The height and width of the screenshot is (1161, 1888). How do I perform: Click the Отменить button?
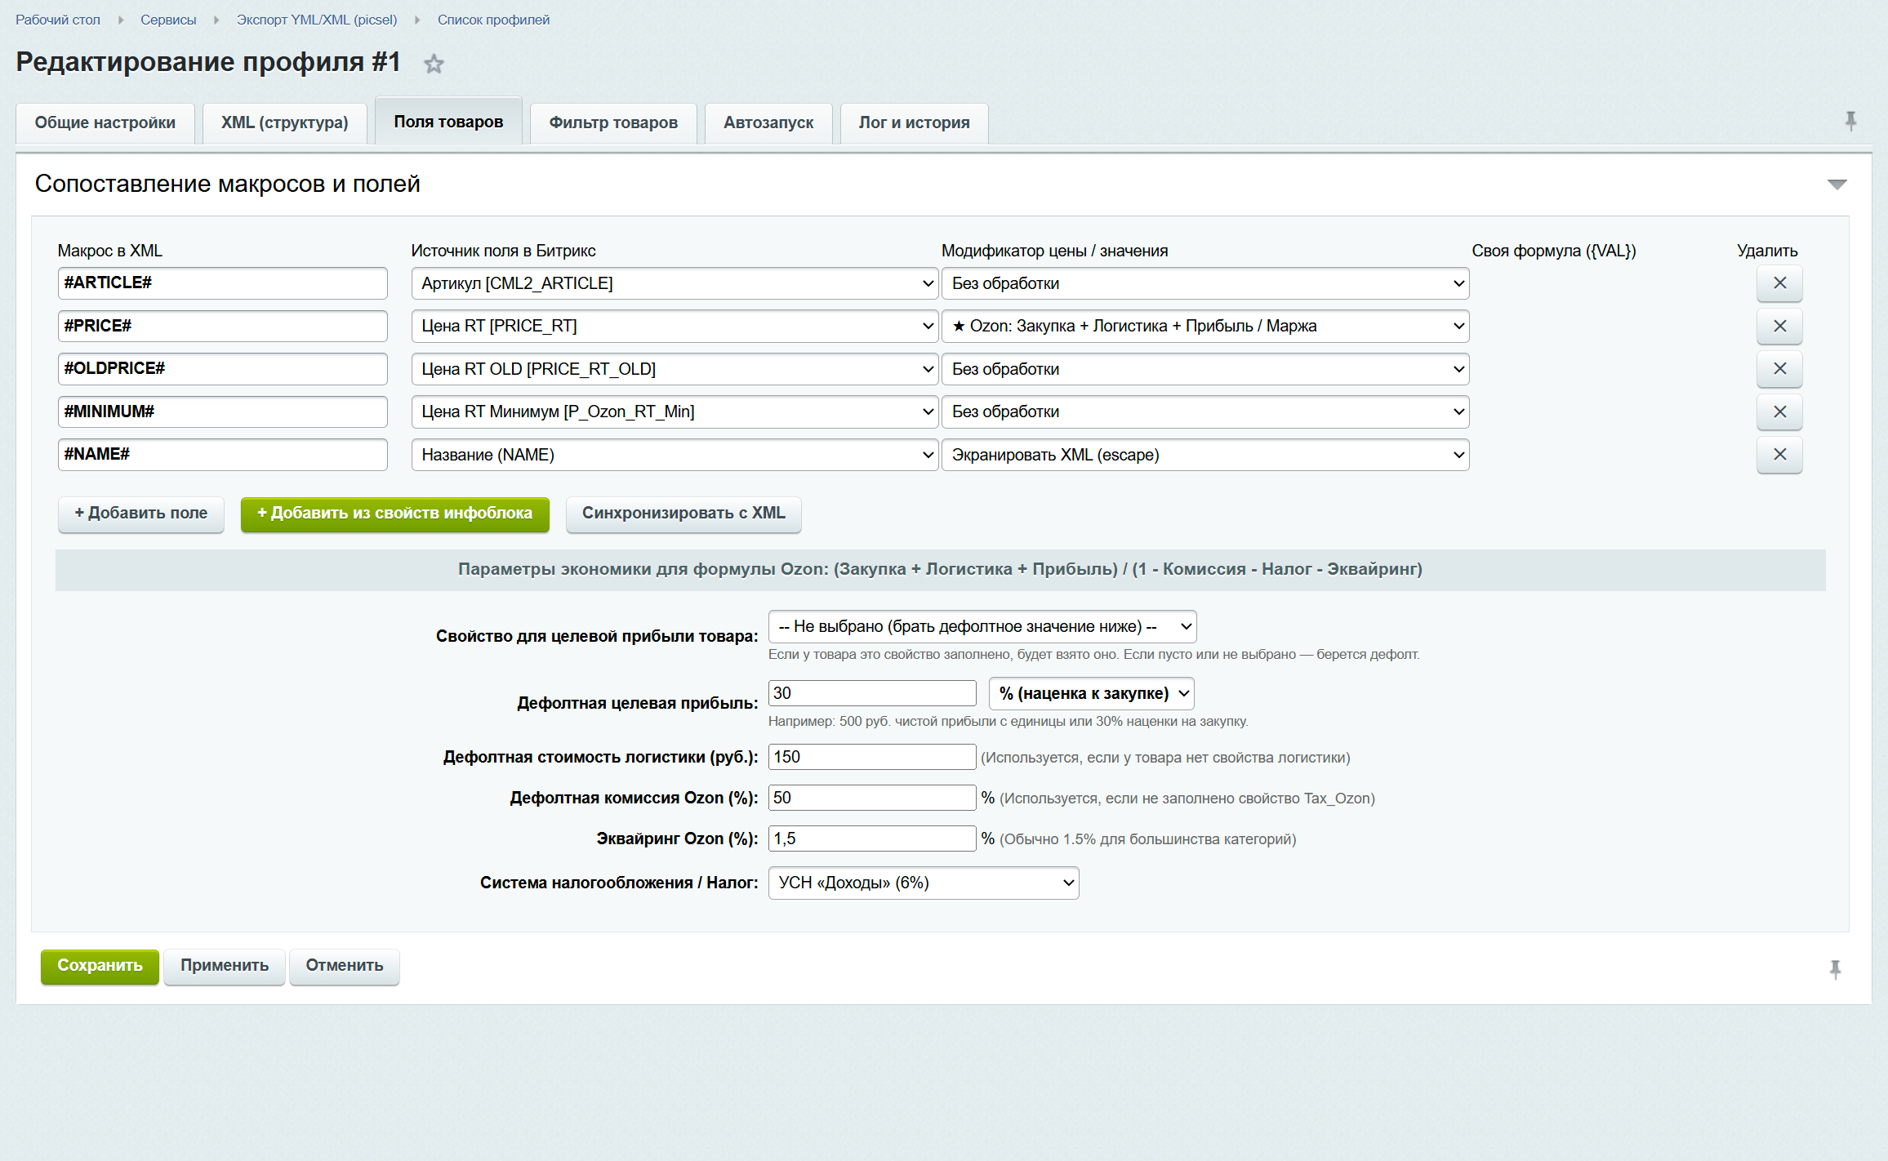click(x=345, y=966)
